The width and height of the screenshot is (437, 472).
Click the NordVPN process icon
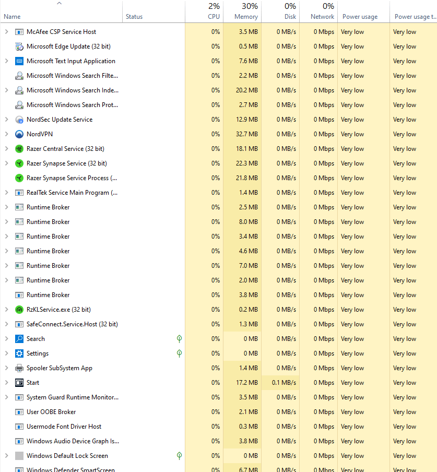point(19,134)
